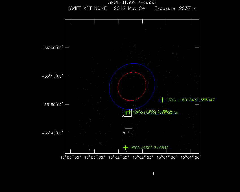Click the +55°45'00" declination label
Viewport: 240px width, 192px height.
coord(53,133)
